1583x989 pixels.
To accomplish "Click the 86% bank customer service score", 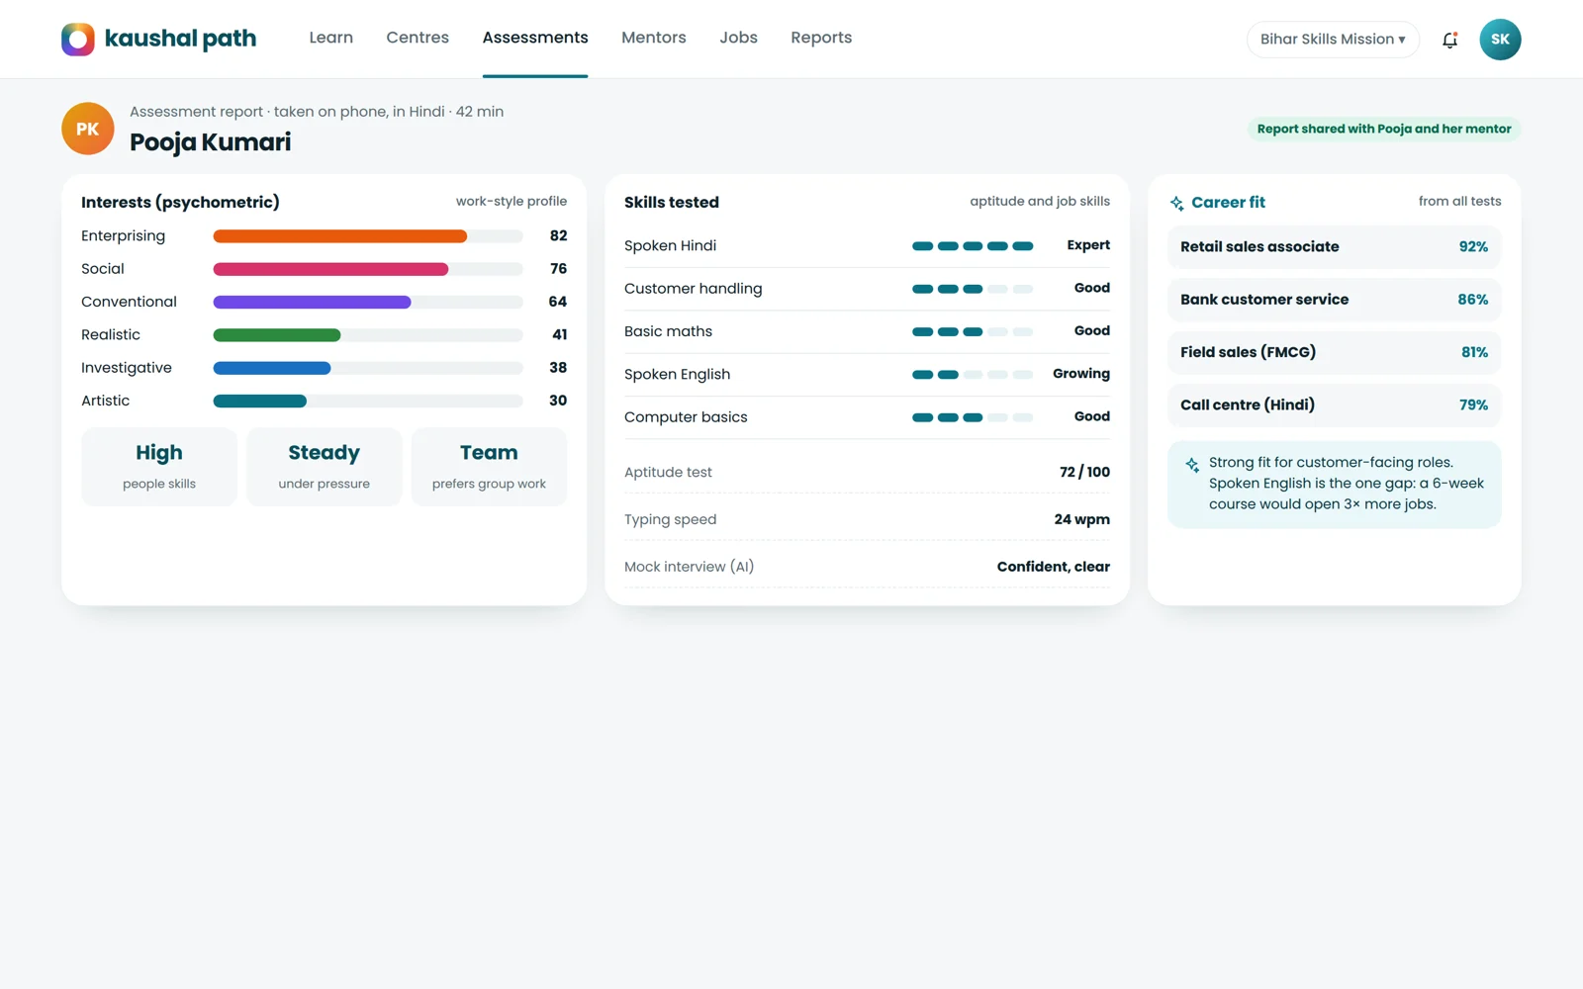I will tap(1473, 300).
